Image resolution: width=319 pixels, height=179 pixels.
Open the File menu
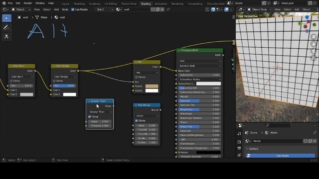click(10, 3)
